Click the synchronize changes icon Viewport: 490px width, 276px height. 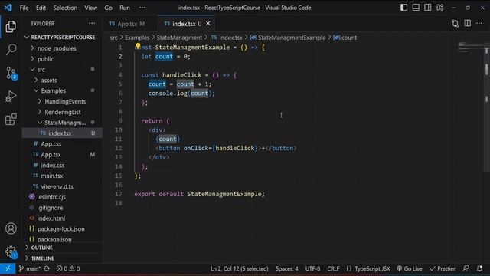[47, 268]
